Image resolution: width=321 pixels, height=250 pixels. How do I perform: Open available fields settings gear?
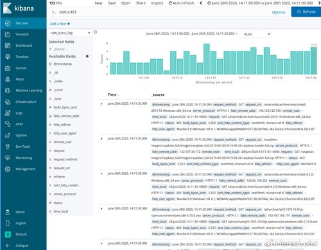tap(87, 57)
